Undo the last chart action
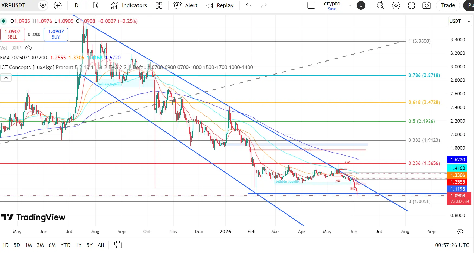The image size is (474, 253). pos(249,5)
